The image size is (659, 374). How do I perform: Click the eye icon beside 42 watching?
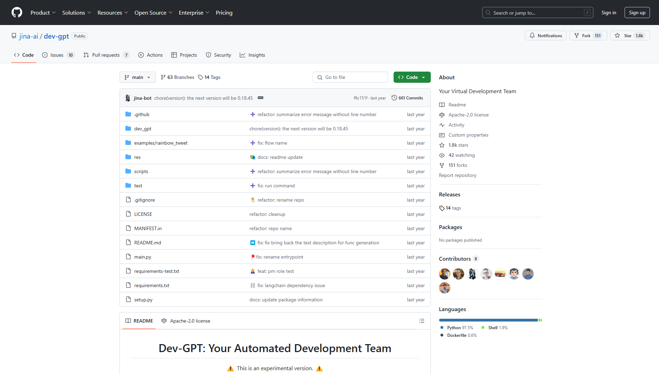tap(442, 155)
